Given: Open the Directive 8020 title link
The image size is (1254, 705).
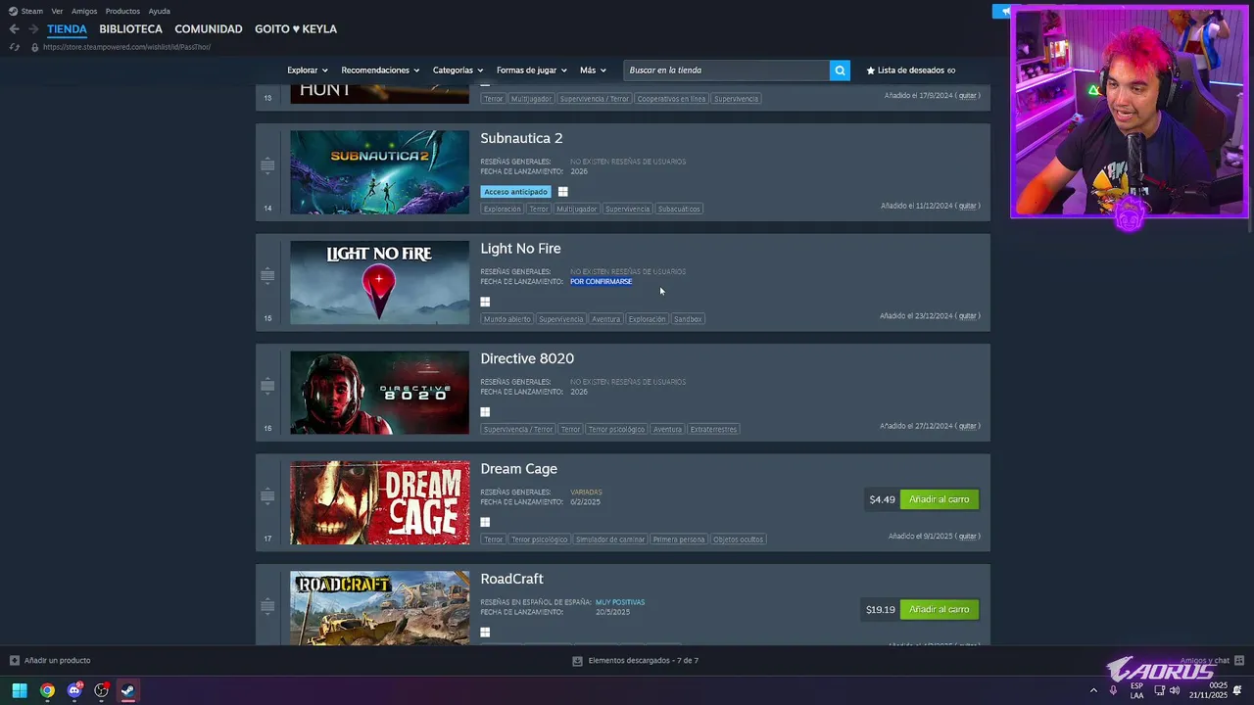Looking at the screenshot, I should 527,358.
